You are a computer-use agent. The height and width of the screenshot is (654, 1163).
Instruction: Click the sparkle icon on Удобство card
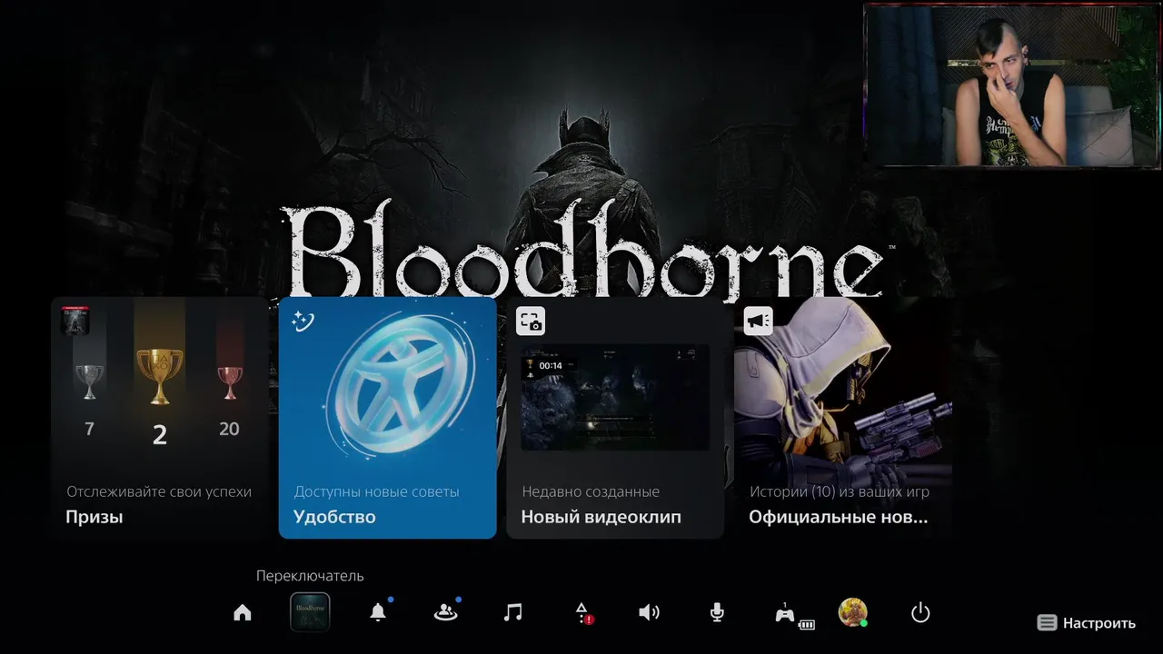click(x=303, y=321)
